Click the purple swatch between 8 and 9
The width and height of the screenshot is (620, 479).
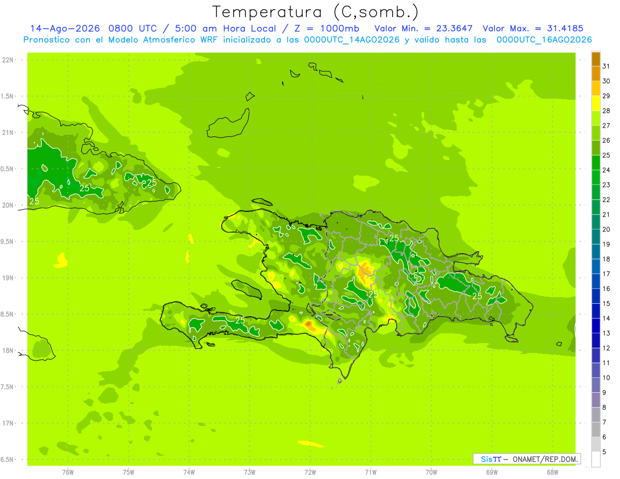click(596, 400)
